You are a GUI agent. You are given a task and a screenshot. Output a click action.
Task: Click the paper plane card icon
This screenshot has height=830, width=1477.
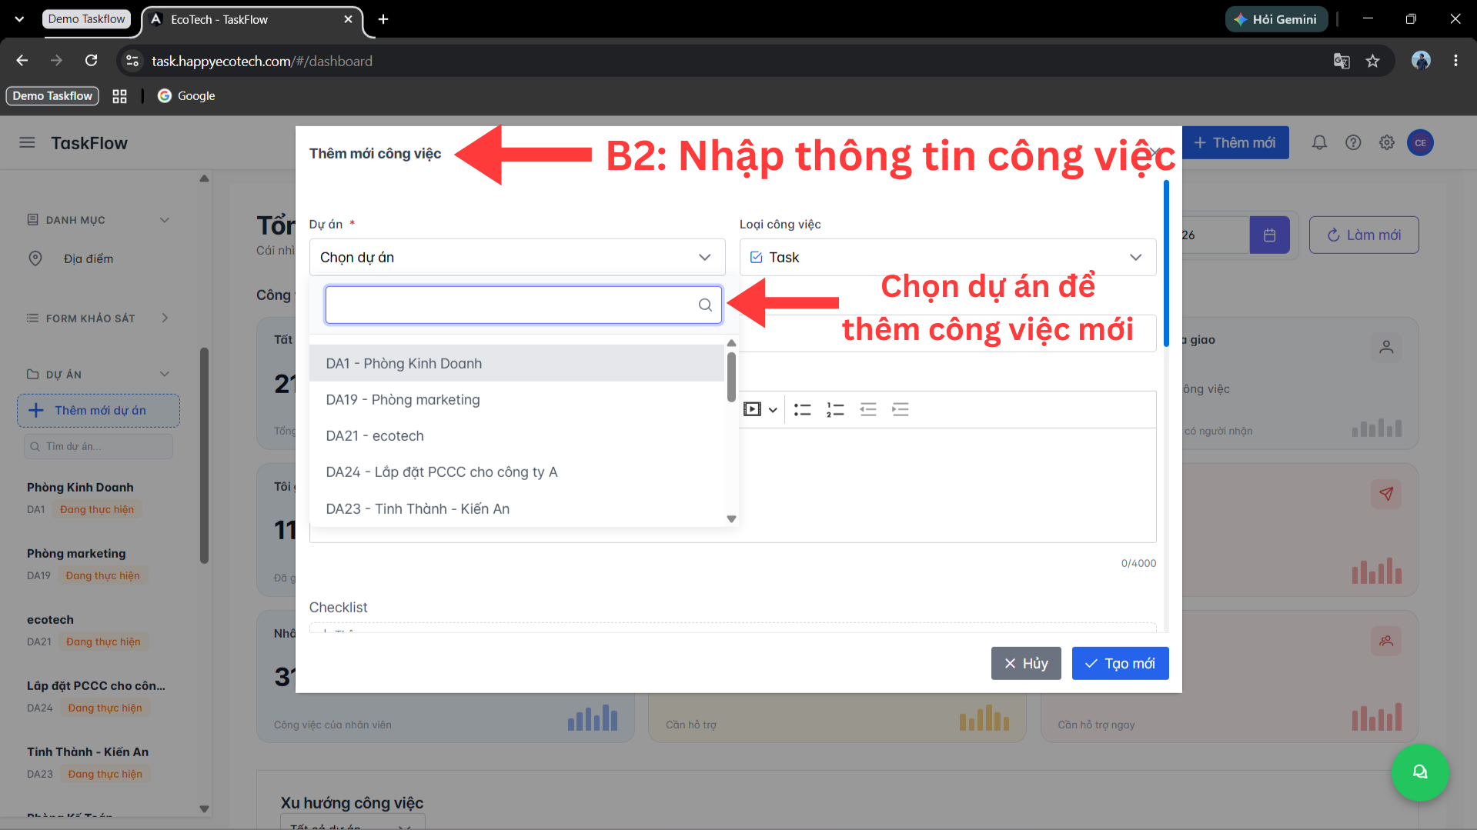(x=1386, y=494)
